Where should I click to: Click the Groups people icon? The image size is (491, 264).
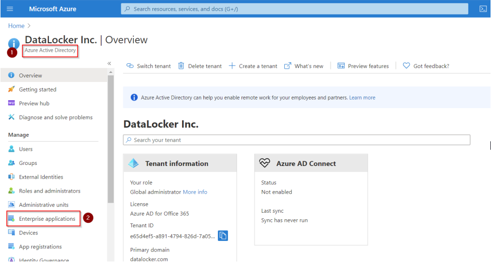(x=11, y=163)
